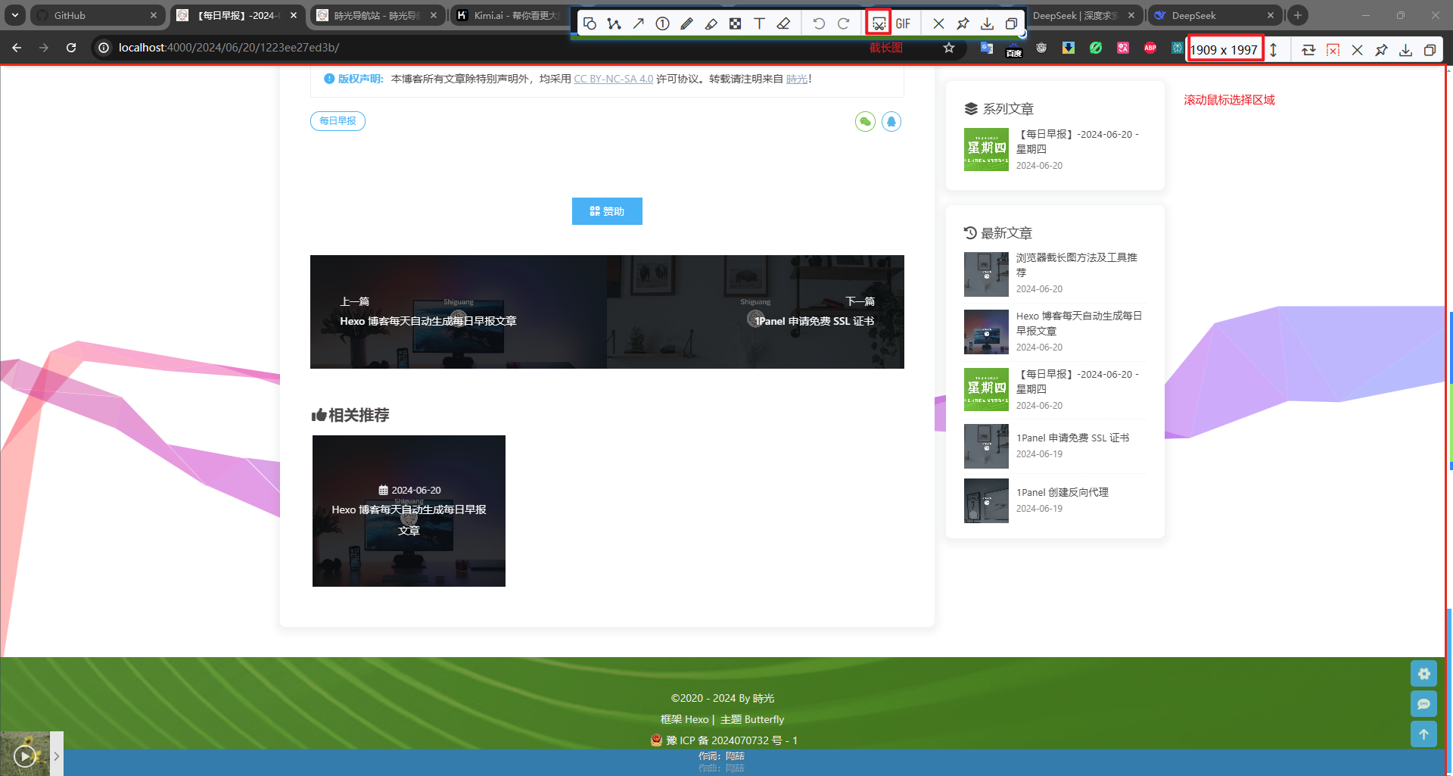1453x776 pixels.
Task: Click the red dashed-box X icon
Action: (x=1333, y=50)
